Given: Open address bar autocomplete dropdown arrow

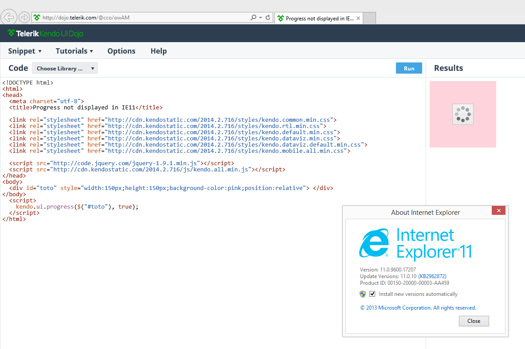Looking at the screenshot, I should [x=260, y=18].
